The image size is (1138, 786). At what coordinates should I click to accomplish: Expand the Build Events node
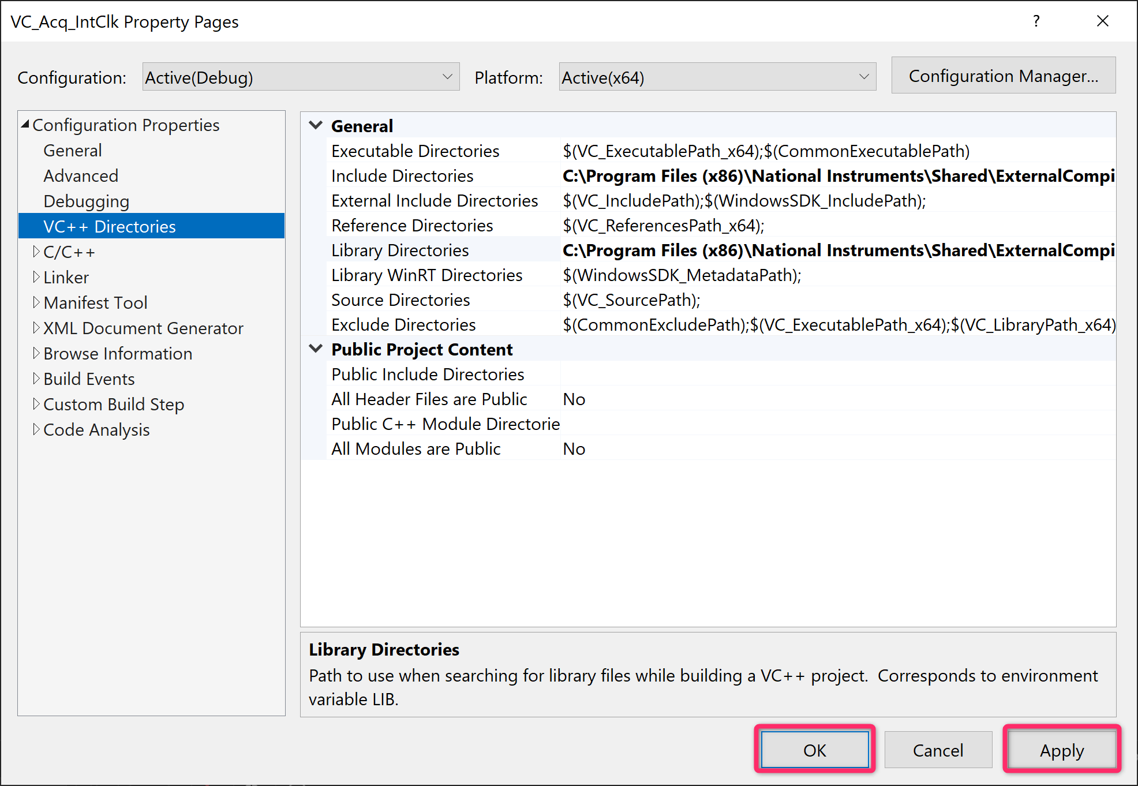(x=36, y=379)
